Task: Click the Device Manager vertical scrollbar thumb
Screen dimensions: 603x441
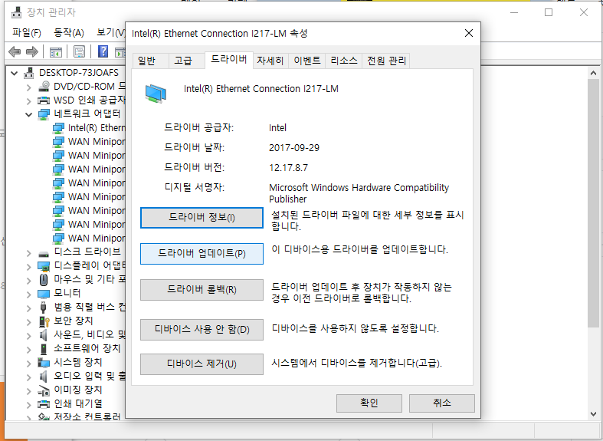Action: 593,203
